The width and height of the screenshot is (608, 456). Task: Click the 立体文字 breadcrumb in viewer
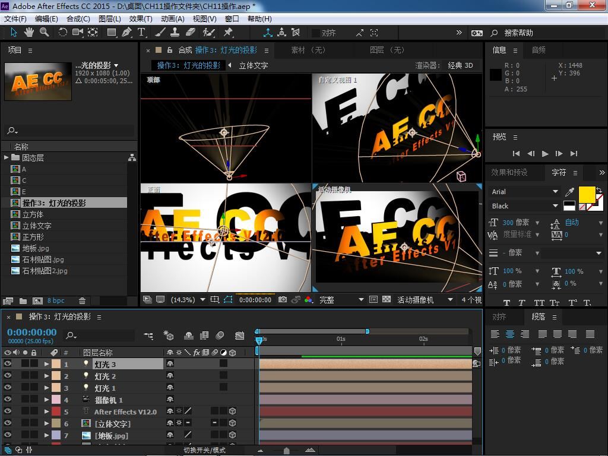[253, 65]
